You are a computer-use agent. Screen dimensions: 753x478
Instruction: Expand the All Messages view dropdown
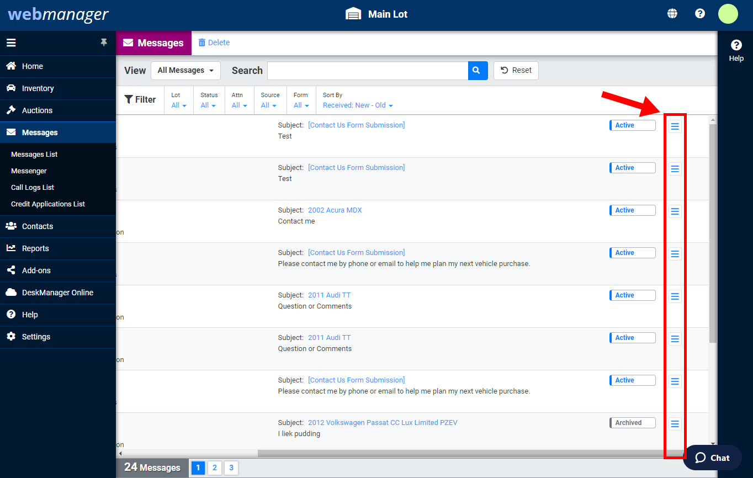pos(185,71)
